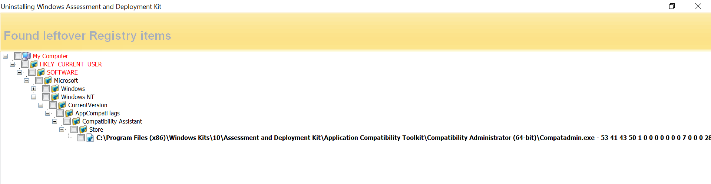Click the Microsoft registry key icon
Screen dimensions: 711x184
coord(48,80)
